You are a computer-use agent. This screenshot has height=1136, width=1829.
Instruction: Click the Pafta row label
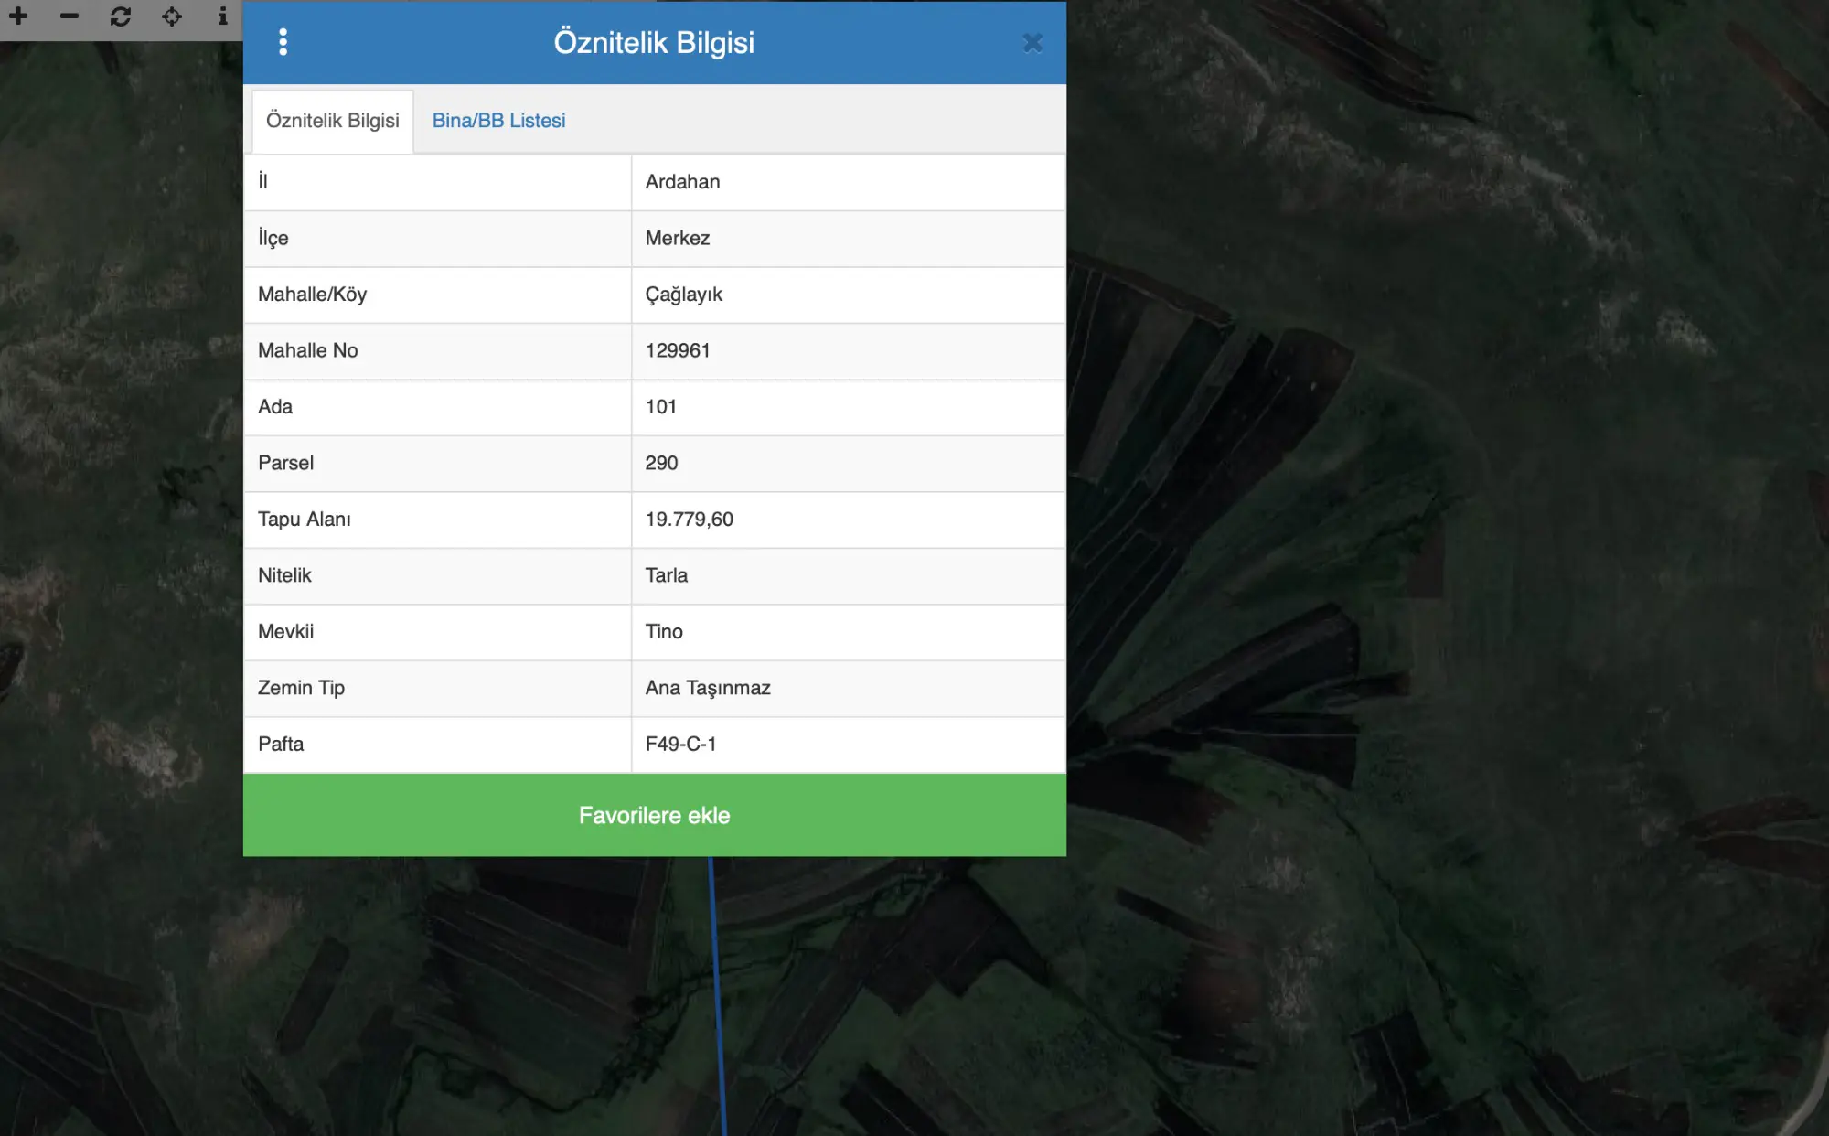pyautogui.click(x=280, y=744)
